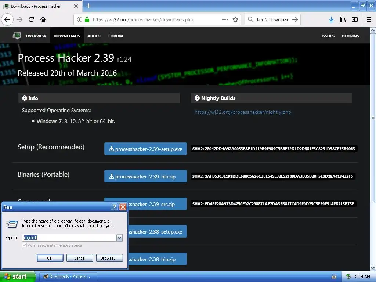
Task: Click the vertical page scrollbar thumb
Action: pos(373,118)
